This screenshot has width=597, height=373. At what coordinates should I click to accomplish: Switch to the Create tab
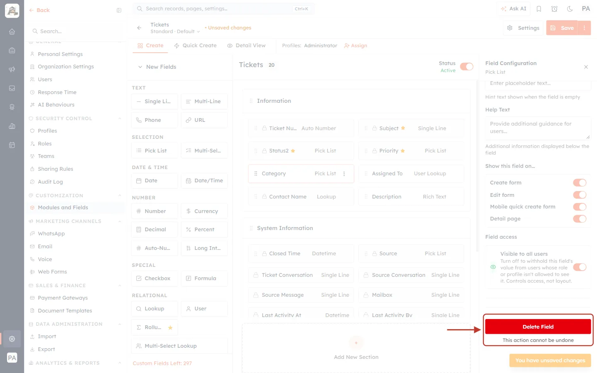click(150, 46)
